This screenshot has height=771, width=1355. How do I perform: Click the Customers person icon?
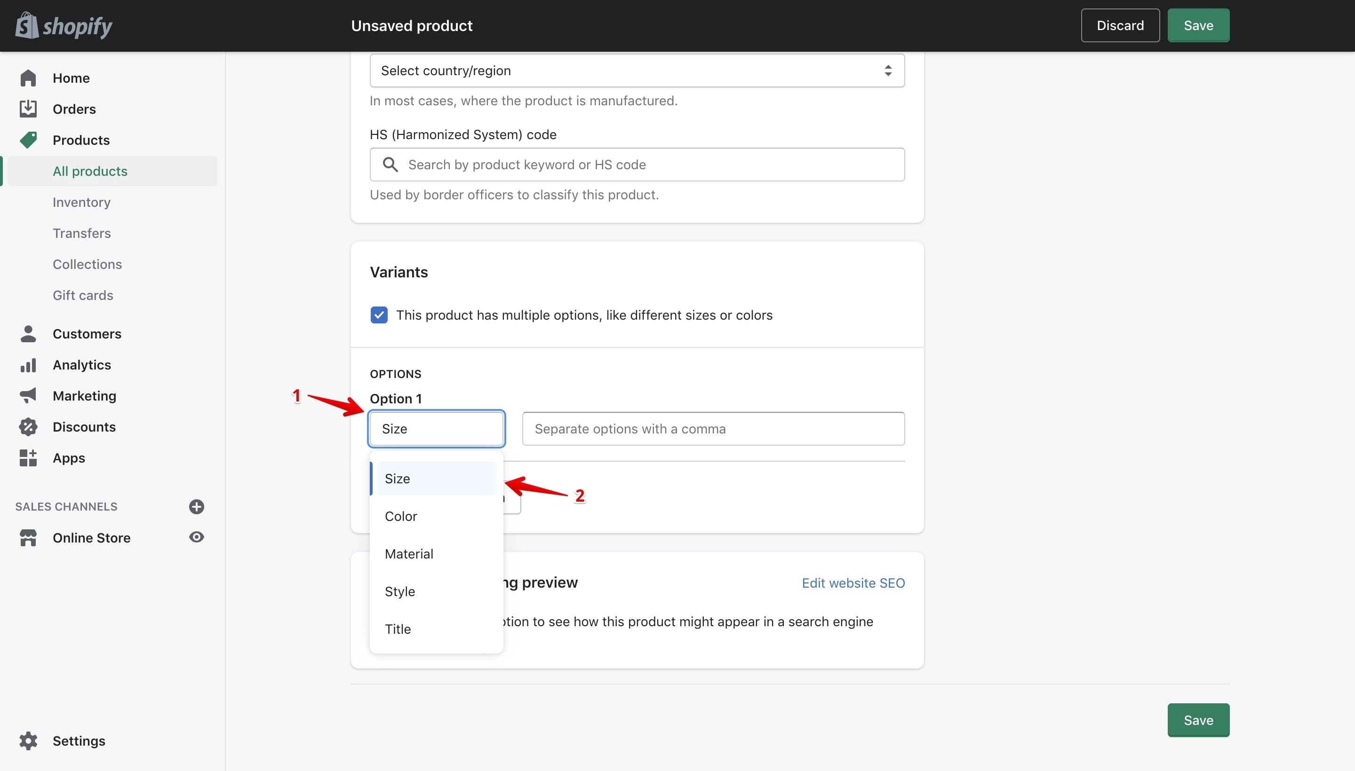[x=28, y=334]
